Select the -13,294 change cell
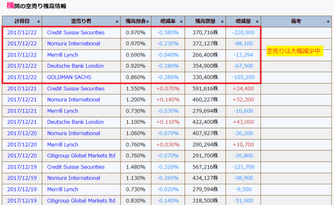Screen dimensions: 334x205 (243, 55)
